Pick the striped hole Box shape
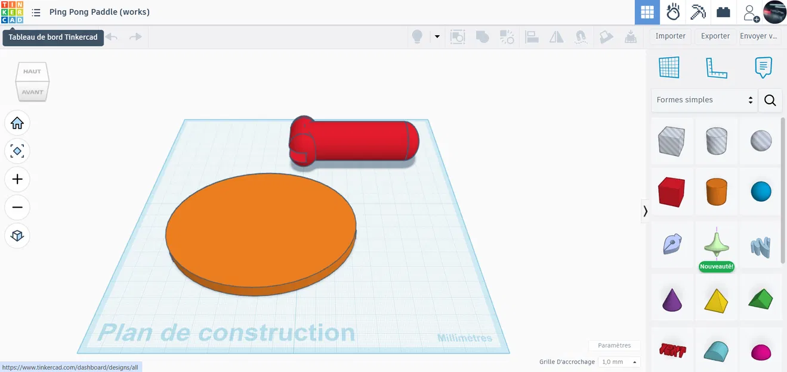The image size is (787, 372). [672, 142]
